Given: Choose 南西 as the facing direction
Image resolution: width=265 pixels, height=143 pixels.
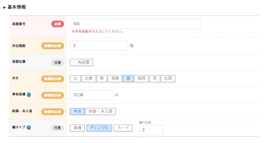Looking at the screenshot, I should click(142, 79).
